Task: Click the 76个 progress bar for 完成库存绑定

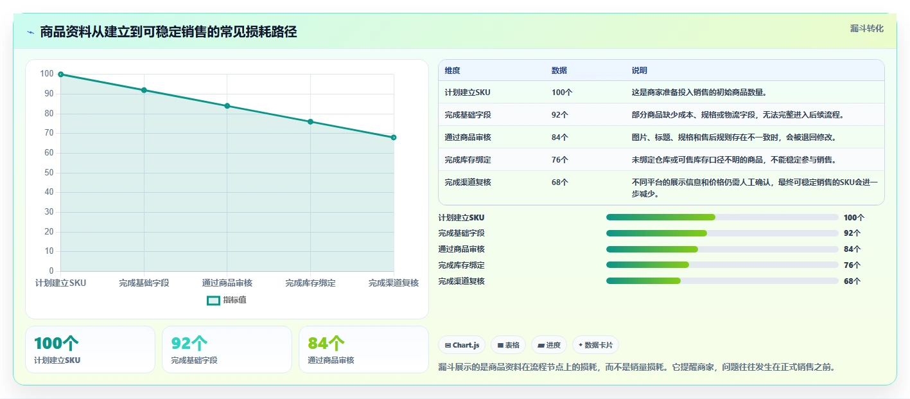Action: point(722,265)
